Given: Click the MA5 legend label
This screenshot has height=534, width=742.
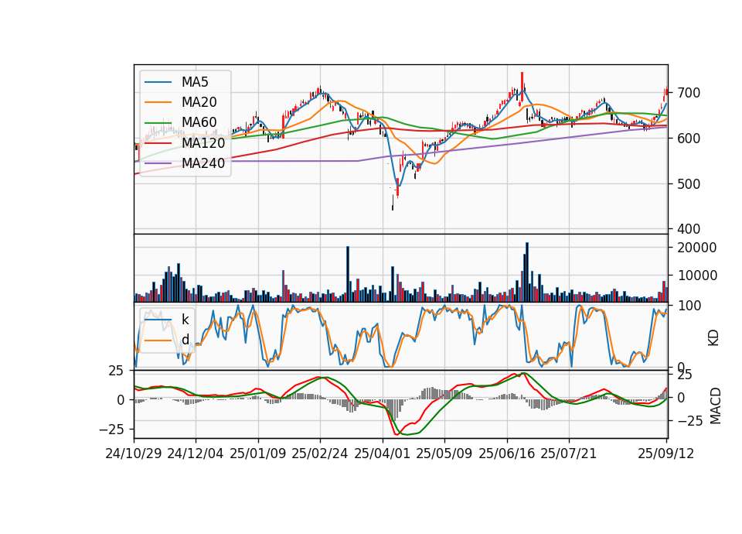Looking at the screenshot, I should click(195, 82).
